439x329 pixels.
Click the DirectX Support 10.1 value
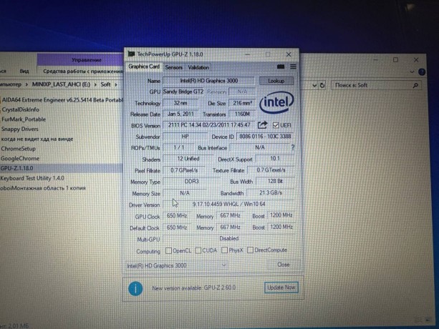click(275, 159)
